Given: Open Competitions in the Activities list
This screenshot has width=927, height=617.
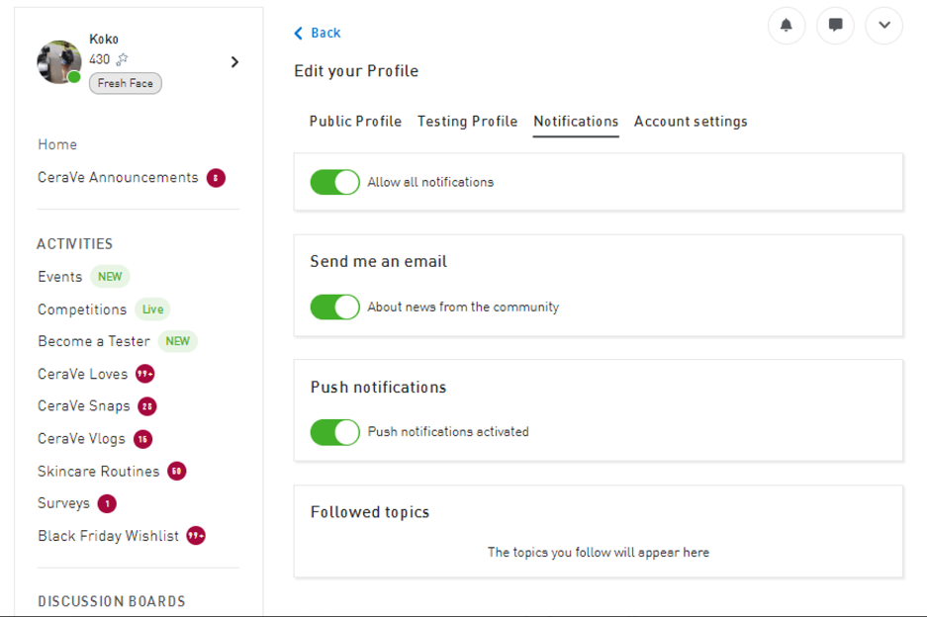Looking at the screenshot, I should 82,309.
